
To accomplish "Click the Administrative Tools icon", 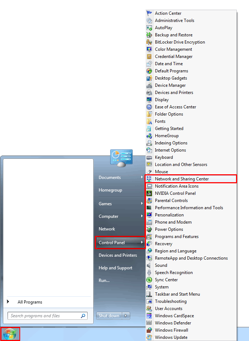I will tap(149, 21).
